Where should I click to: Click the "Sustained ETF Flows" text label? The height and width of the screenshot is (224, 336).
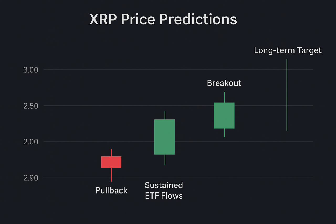(164, 190)
